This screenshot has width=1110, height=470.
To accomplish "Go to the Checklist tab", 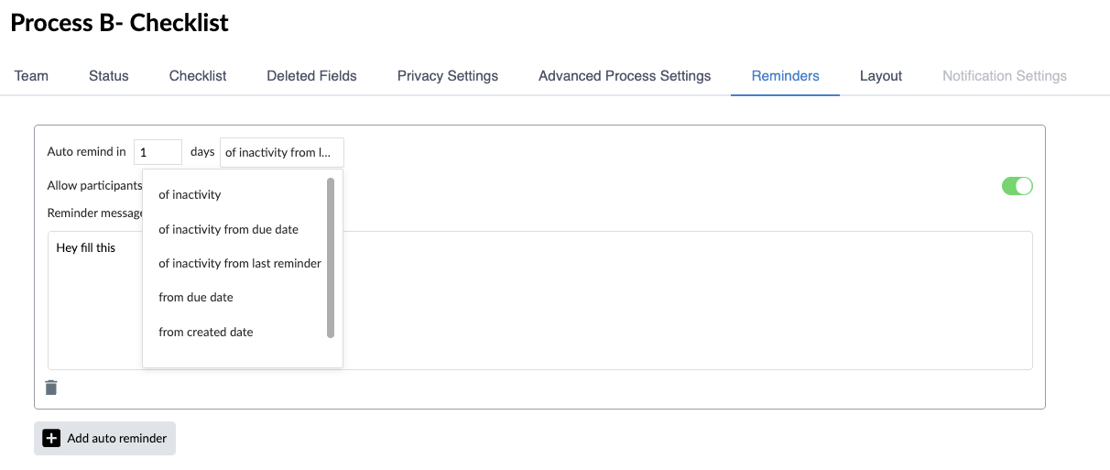I will coord(198,76).
